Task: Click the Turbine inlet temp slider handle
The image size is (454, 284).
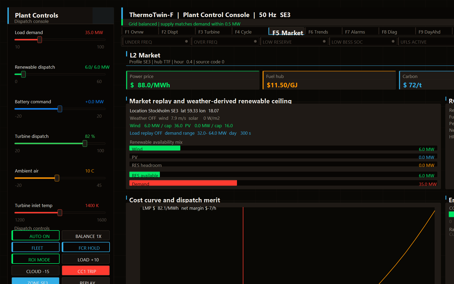Action: click(x=60, y=213)
